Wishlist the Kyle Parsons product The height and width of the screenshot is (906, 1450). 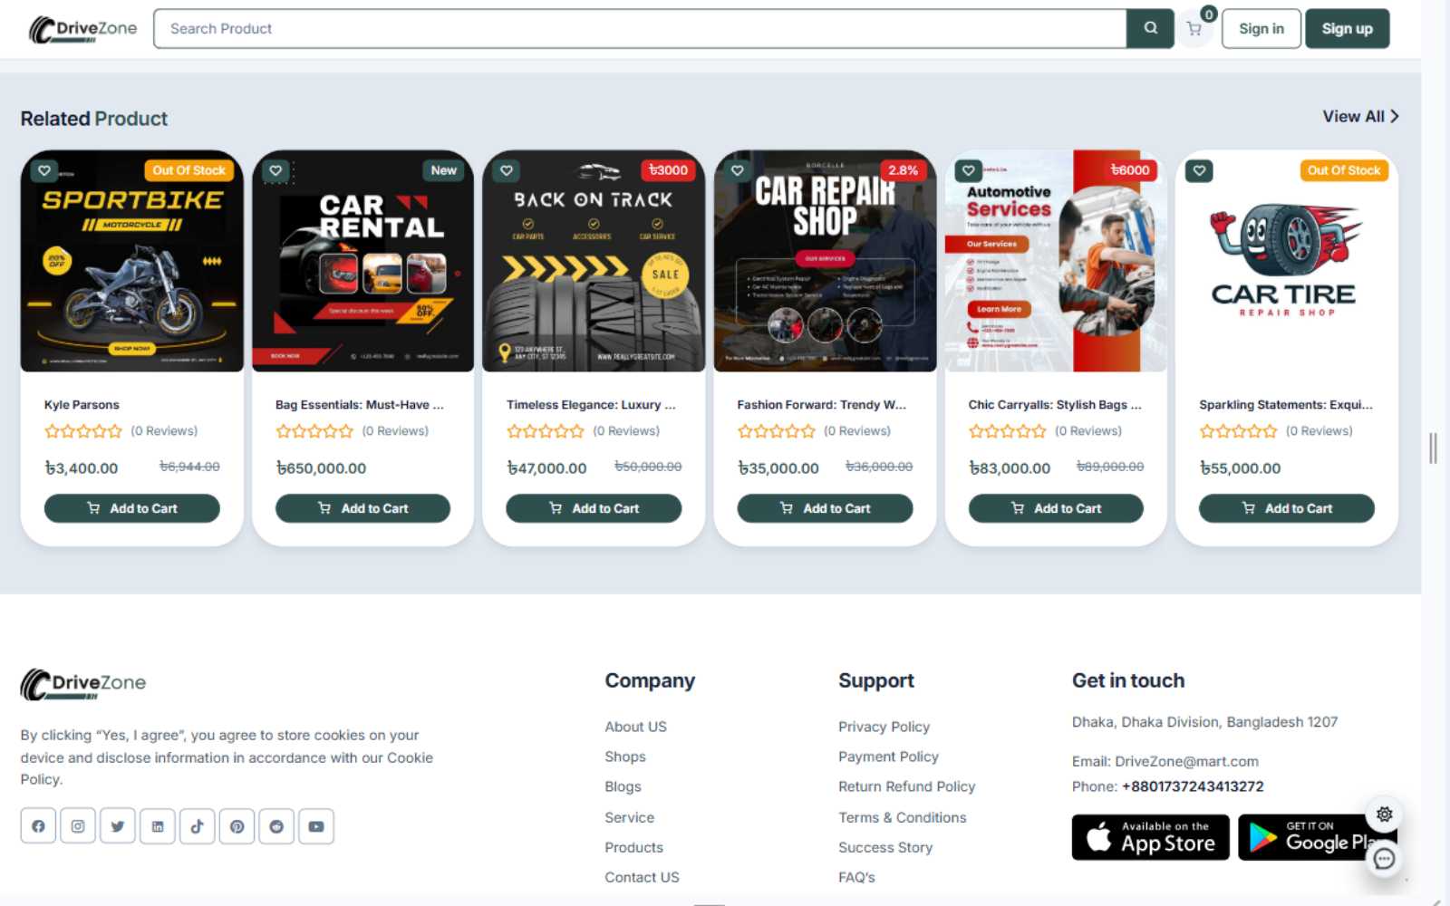point(44,170)
